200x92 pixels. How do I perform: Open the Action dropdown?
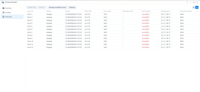tap(42, 7)
